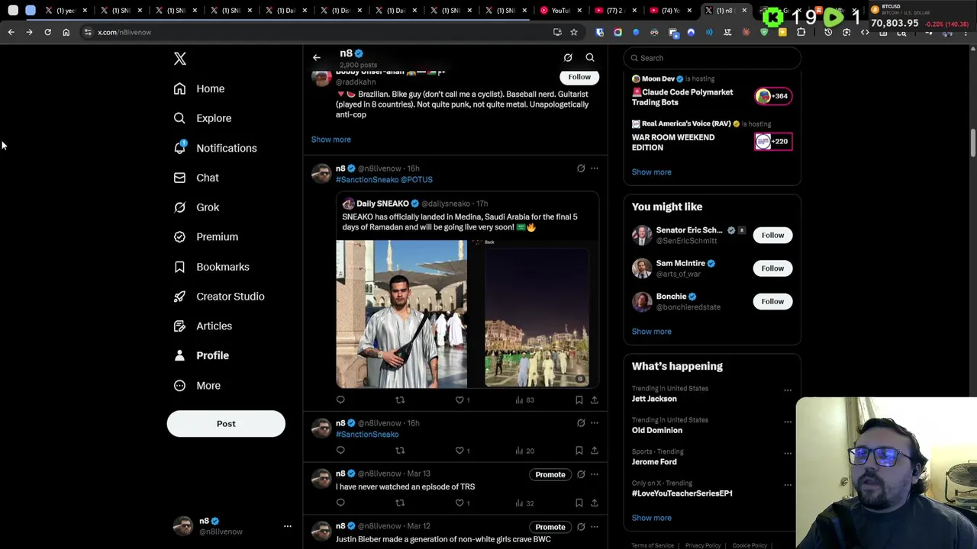Repost the Daily SNEAKO quote post
The image size is (977, 549).
coord(400,400)
